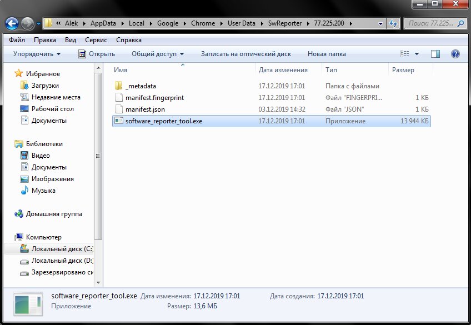Expand hidden breadcrumb chevron before Alek
Viewport: 471px width, 325px height.
tap(58, 23)
